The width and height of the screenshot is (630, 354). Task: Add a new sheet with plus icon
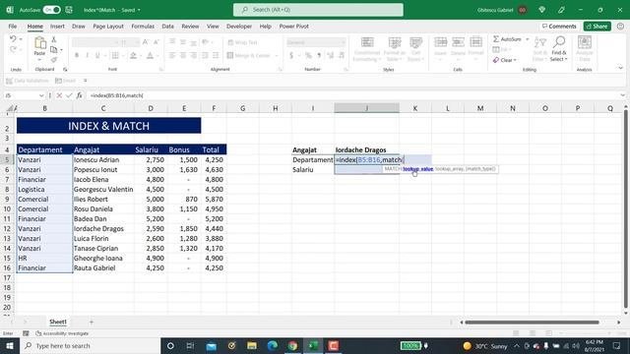[92, 322]
